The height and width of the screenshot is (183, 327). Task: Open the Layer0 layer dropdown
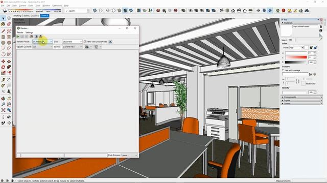77,11
